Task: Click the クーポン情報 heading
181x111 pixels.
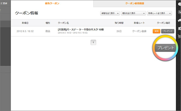Action: (27, 13)
